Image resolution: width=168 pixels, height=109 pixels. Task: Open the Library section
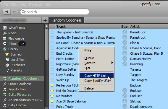tap(11, 49)
